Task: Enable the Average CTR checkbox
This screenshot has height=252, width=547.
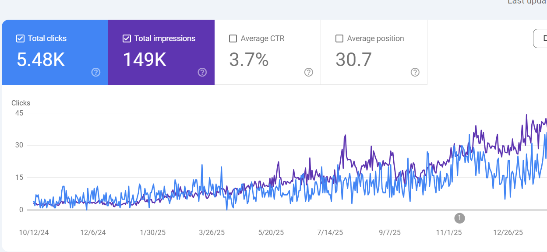Action: [x=233, y=38]
